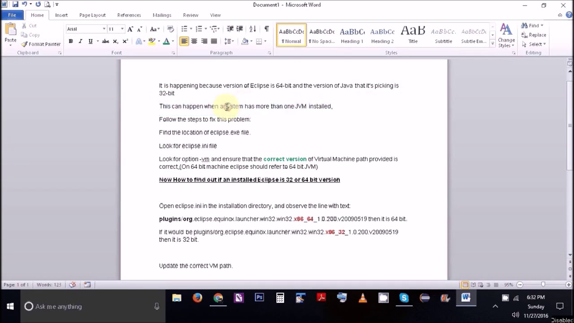Click the Replace button
This screenshot has height=323, width=574.
(534, 35)
